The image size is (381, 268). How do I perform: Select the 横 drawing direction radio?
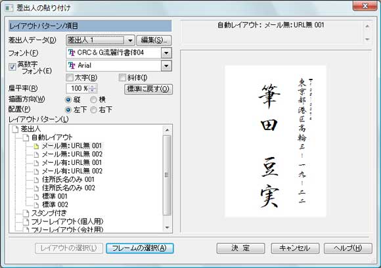pyautogui.click(x=93, y=99)
